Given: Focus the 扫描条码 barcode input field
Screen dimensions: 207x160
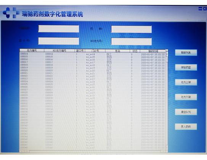Looking at the screenshot, I should click(59, 29).
